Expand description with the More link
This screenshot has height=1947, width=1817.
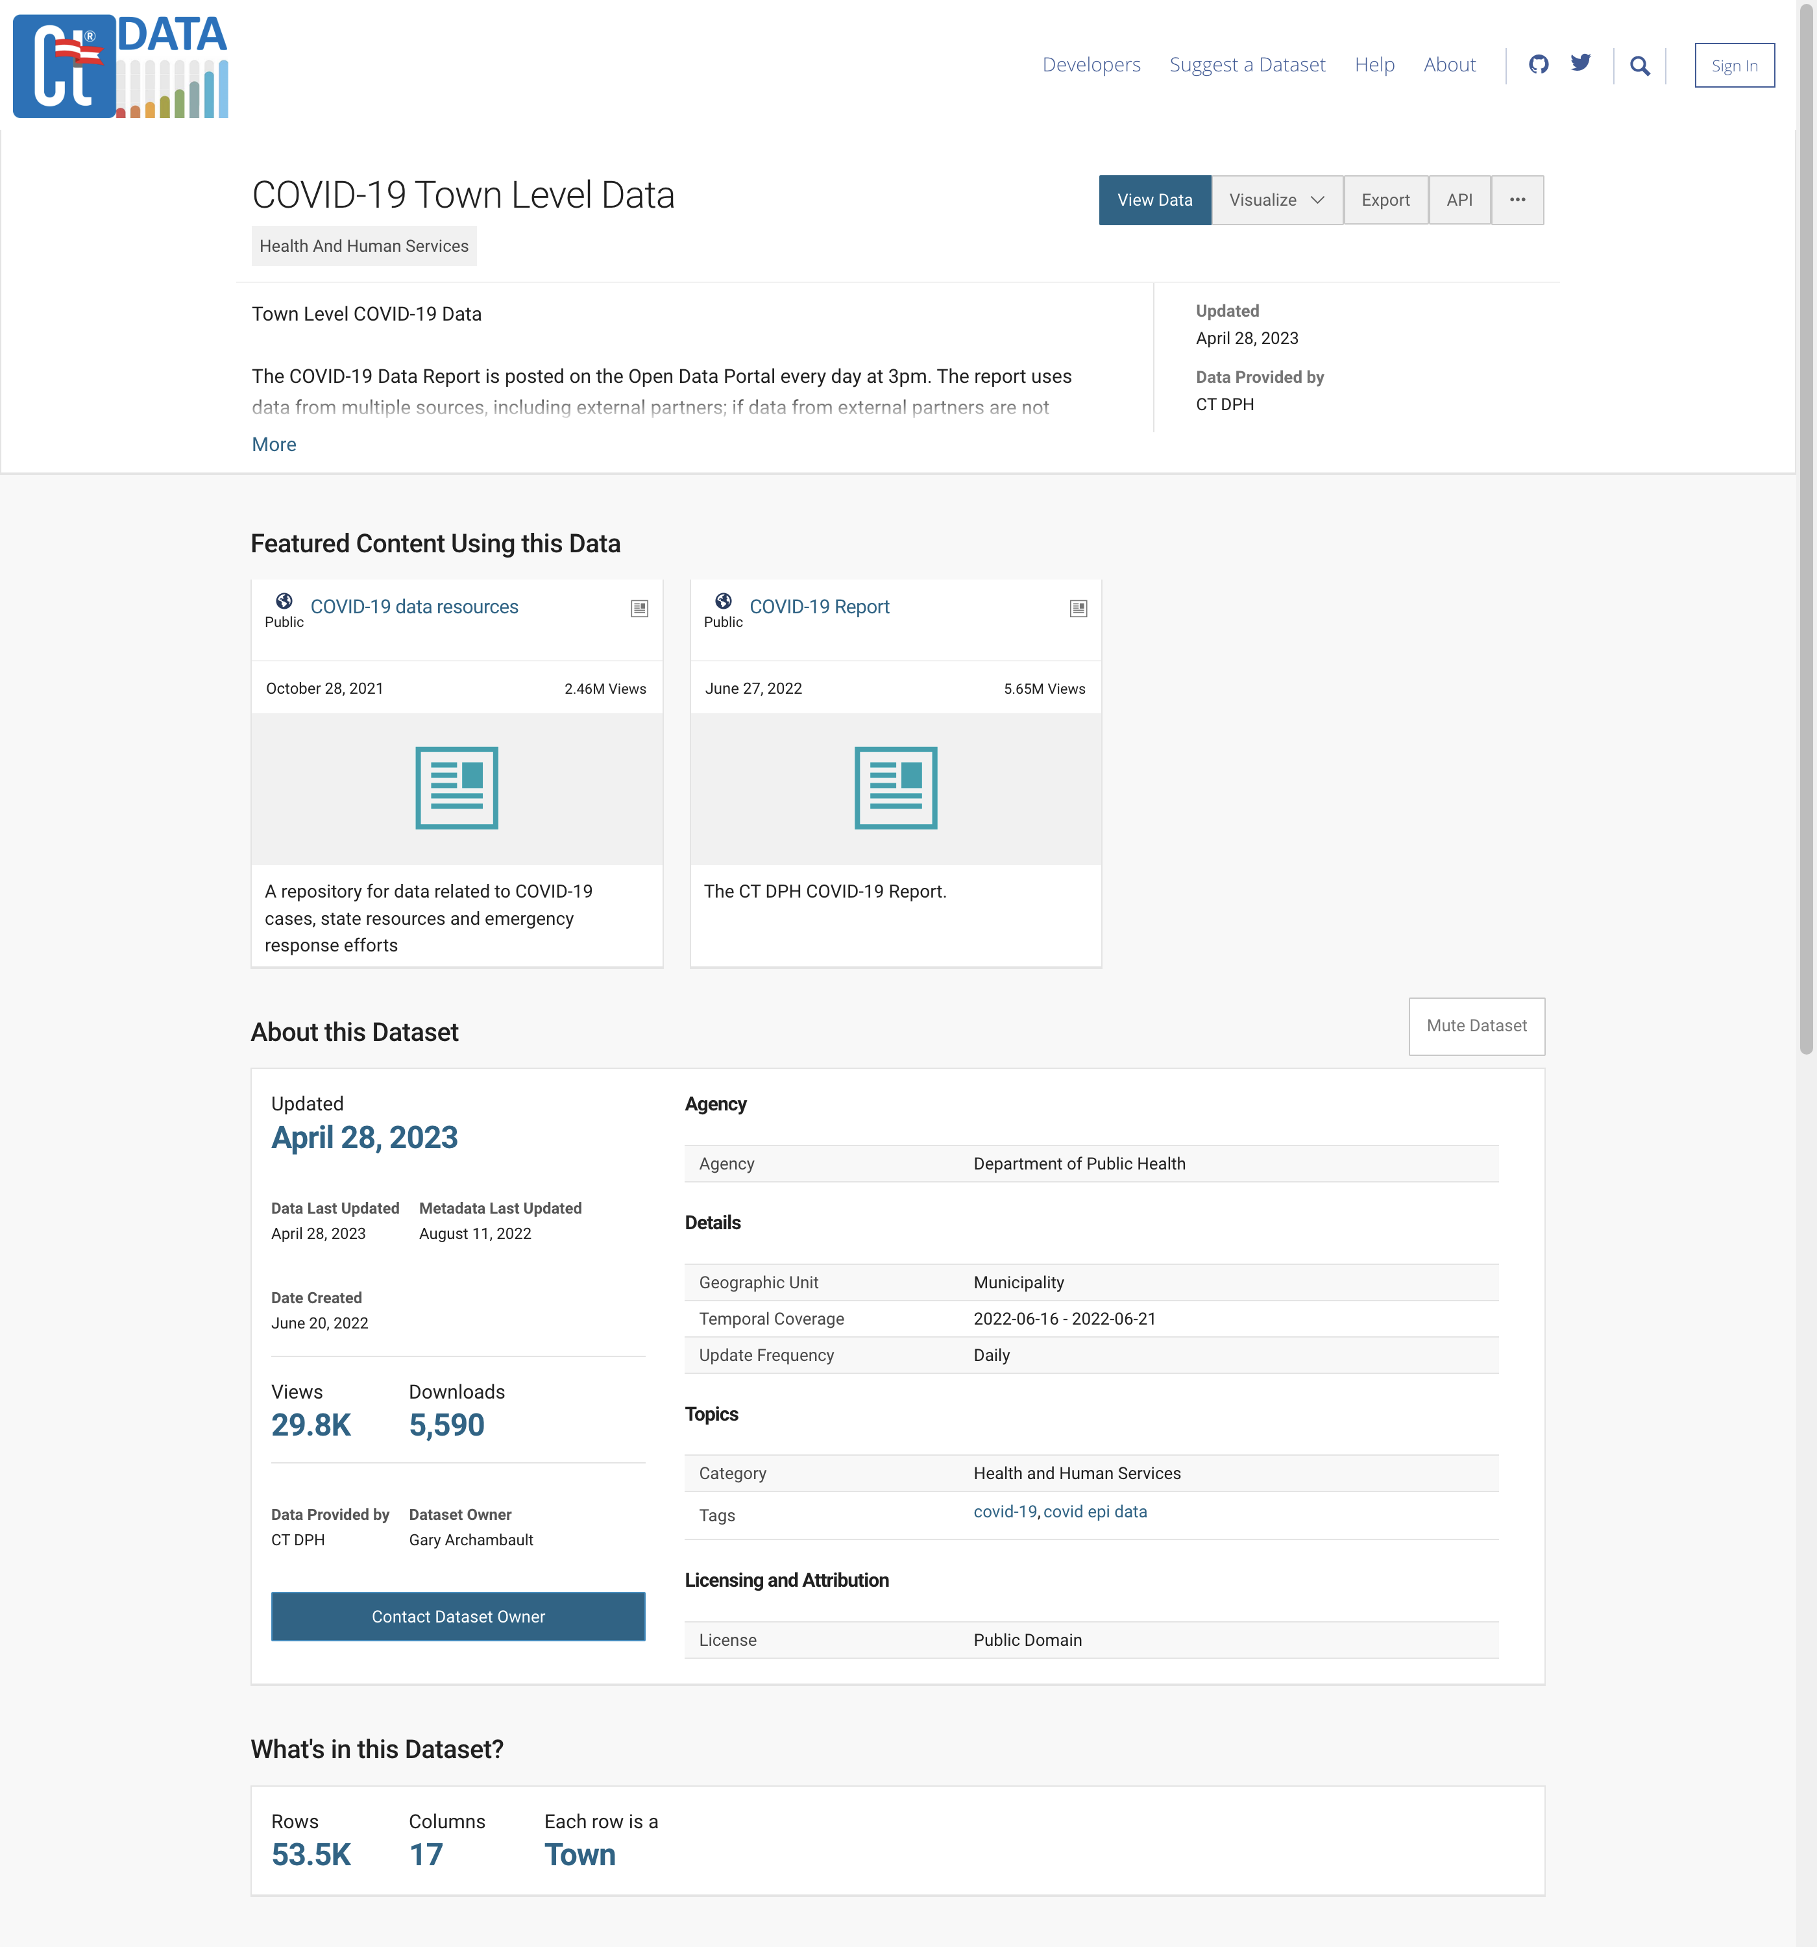pyautogui.click(x=273, y=445)
